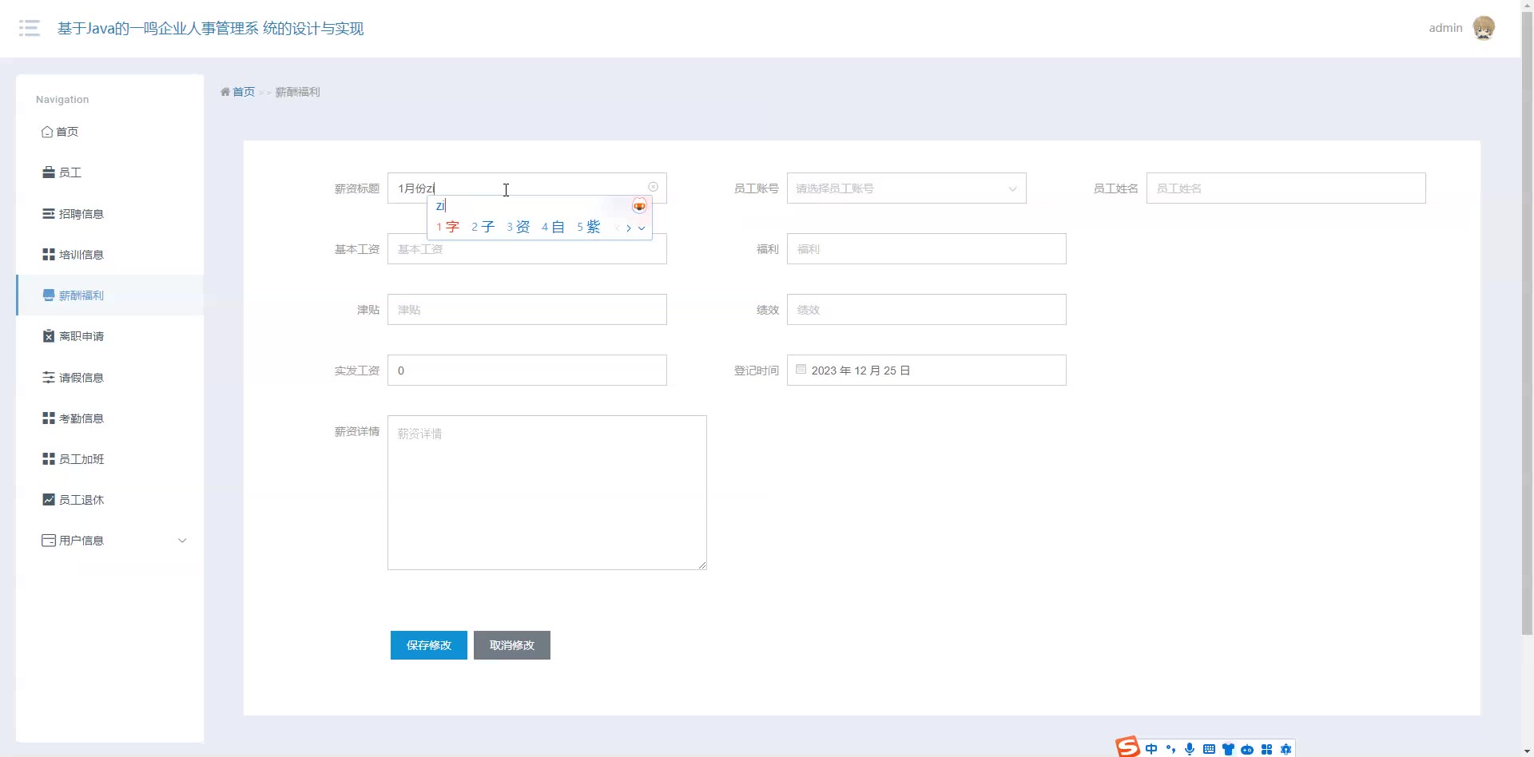Open the toolbox four-squares icon in IME bar

(1266, 749)
